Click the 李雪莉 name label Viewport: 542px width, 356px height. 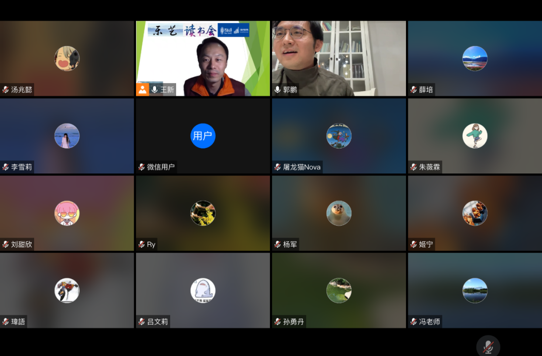point(22,167)
